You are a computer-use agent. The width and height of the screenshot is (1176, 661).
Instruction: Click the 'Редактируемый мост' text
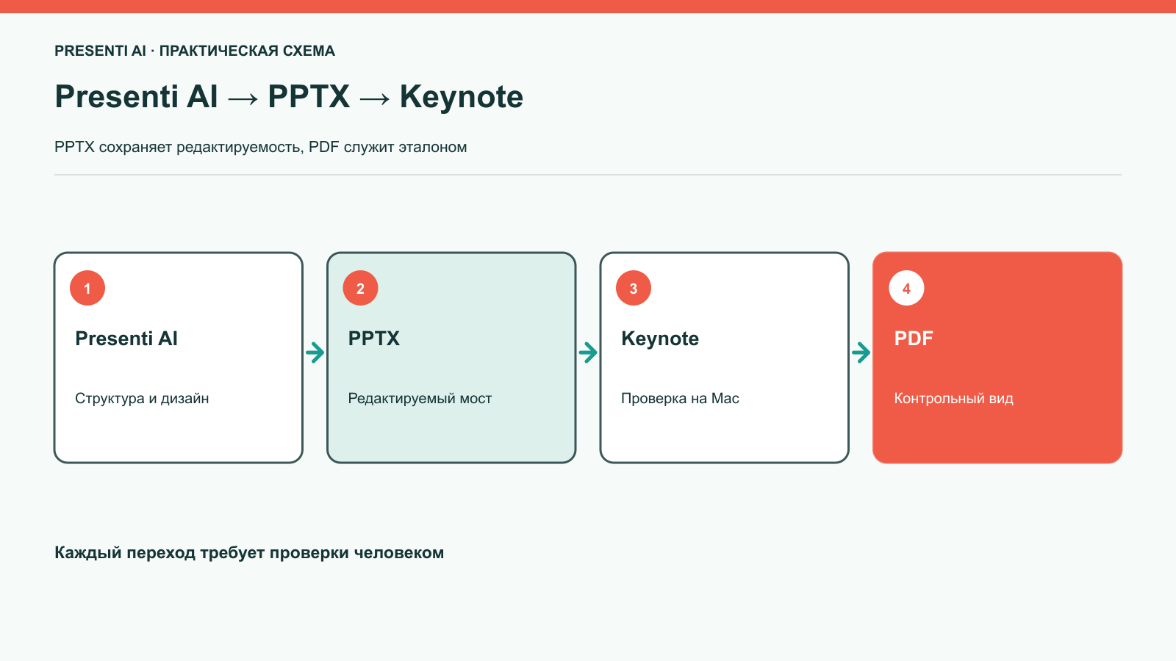point(420,398)
